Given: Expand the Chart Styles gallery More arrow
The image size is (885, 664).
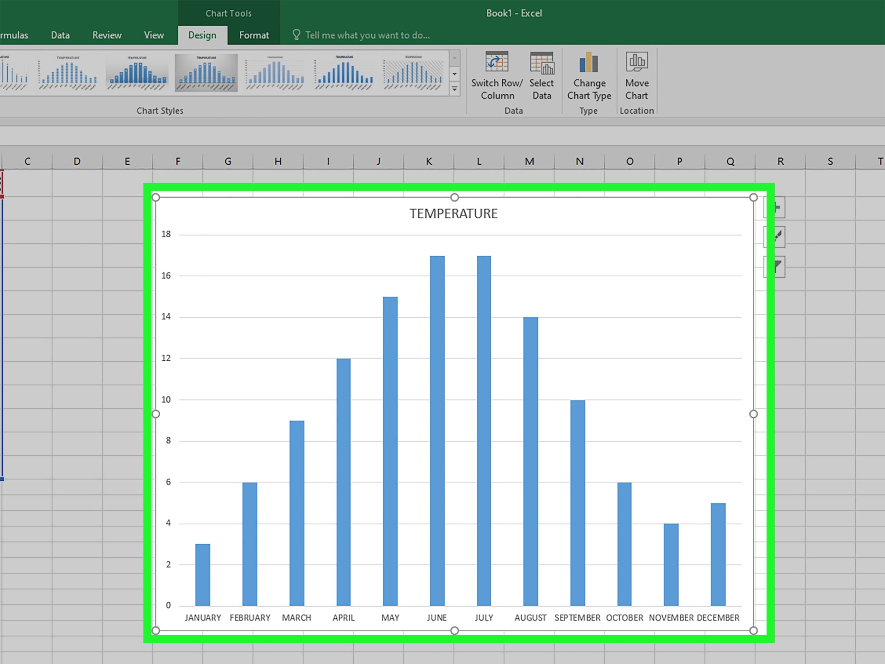Looking at the screenshot, I should 455,89.
